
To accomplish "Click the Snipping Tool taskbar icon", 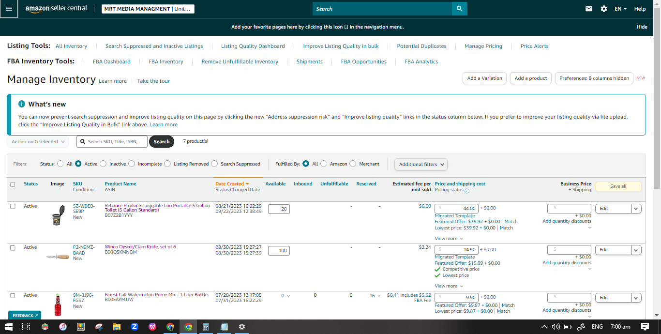I will [x=99, y=327].
